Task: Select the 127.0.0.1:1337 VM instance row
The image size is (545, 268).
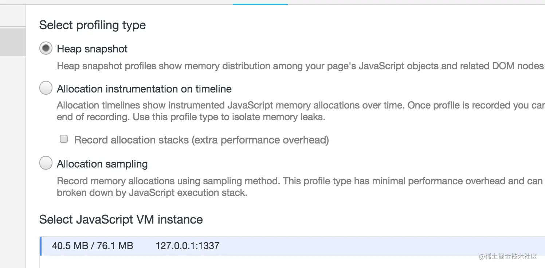Action: click(291, 246)
